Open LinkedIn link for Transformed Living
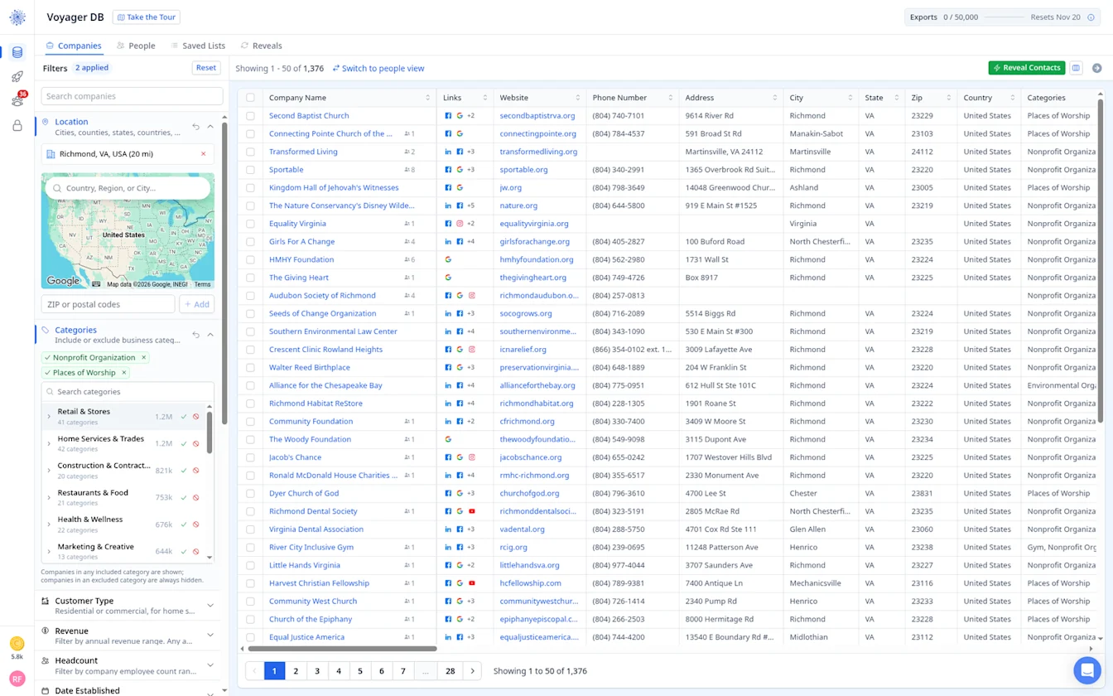This screenshot has width=1113, height=696. click(x=449, y=152)
